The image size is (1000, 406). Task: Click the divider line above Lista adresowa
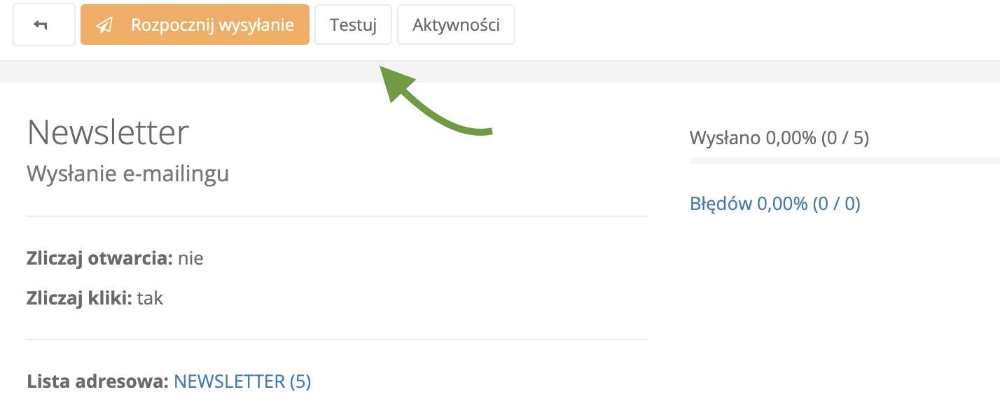pyautogui.click(x=337, y=339)
